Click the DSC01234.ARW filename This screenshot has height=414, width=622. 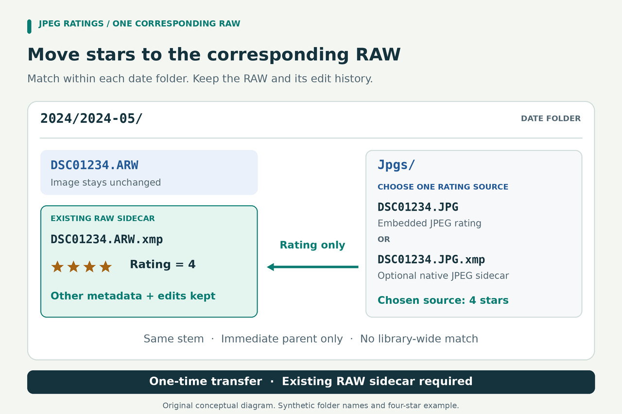point(94,165)
